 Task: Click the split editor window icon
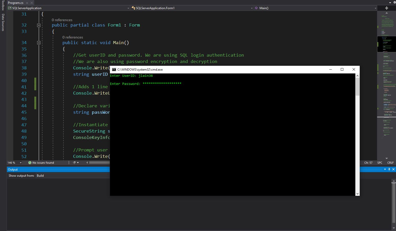click(387, 8)
